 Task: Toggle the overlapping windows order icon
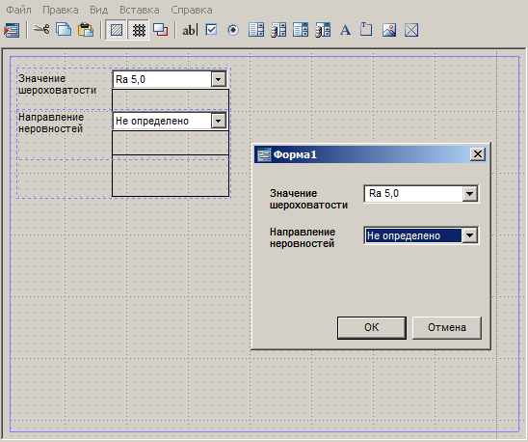point(160,30)
